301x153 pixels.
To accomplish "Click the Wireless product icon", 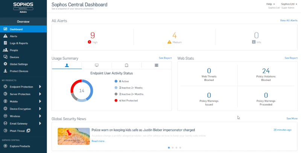I will tap(5, 116).
